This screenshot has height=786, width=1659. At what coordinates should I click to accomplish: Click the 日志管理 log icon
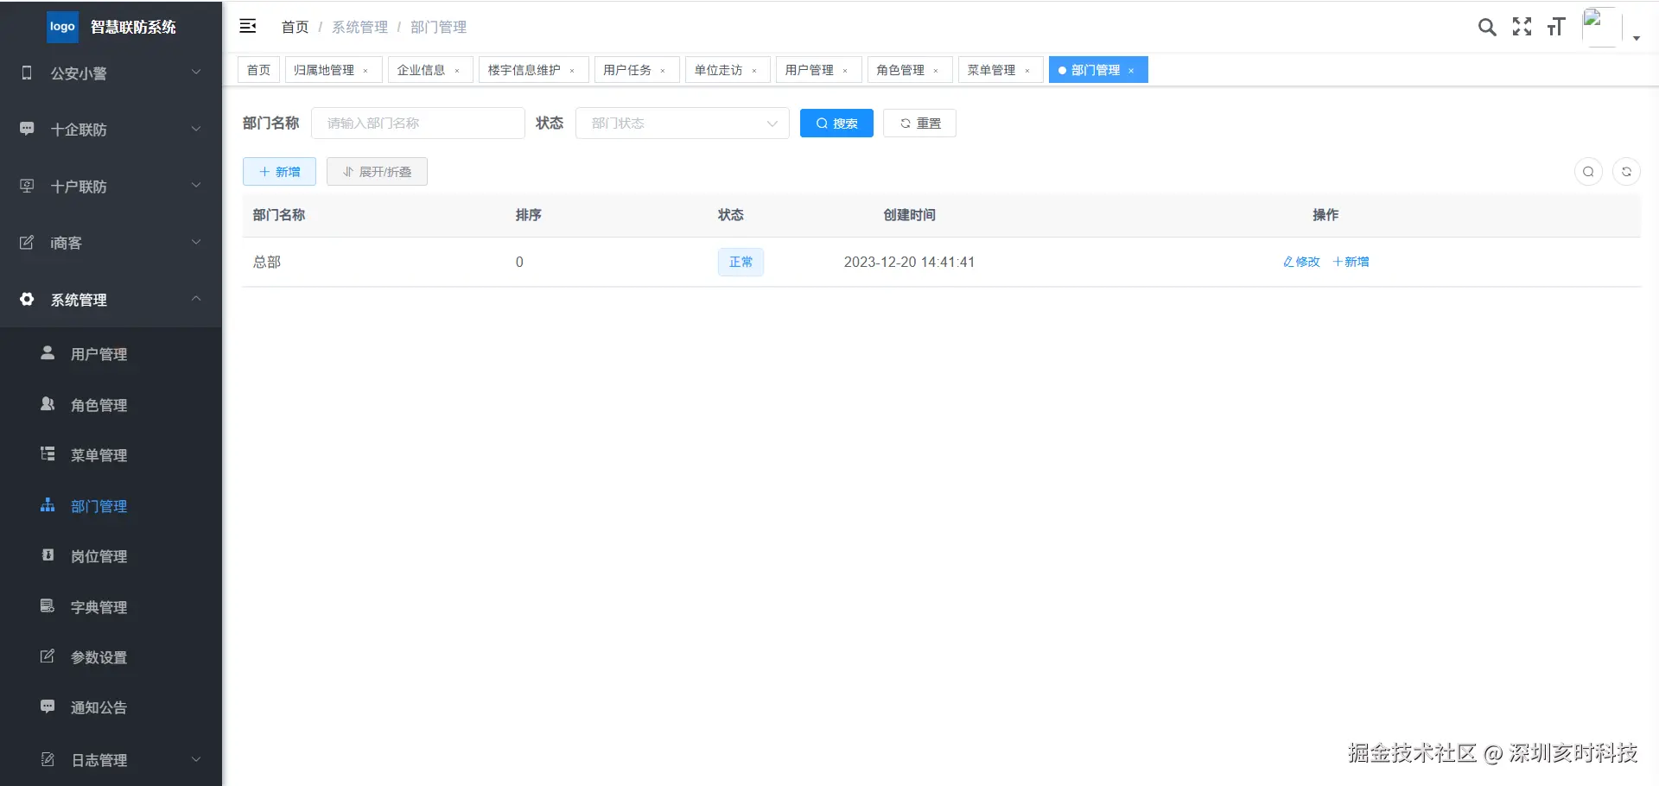pyautogui.click(x=48, y=759)
